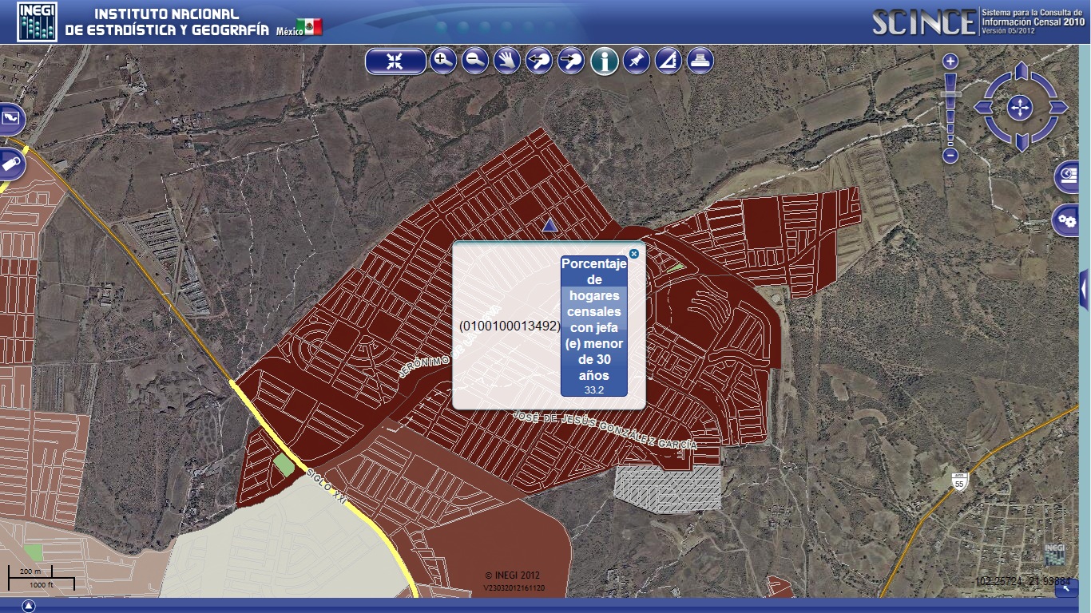Go to previous map view

[539, 61]
